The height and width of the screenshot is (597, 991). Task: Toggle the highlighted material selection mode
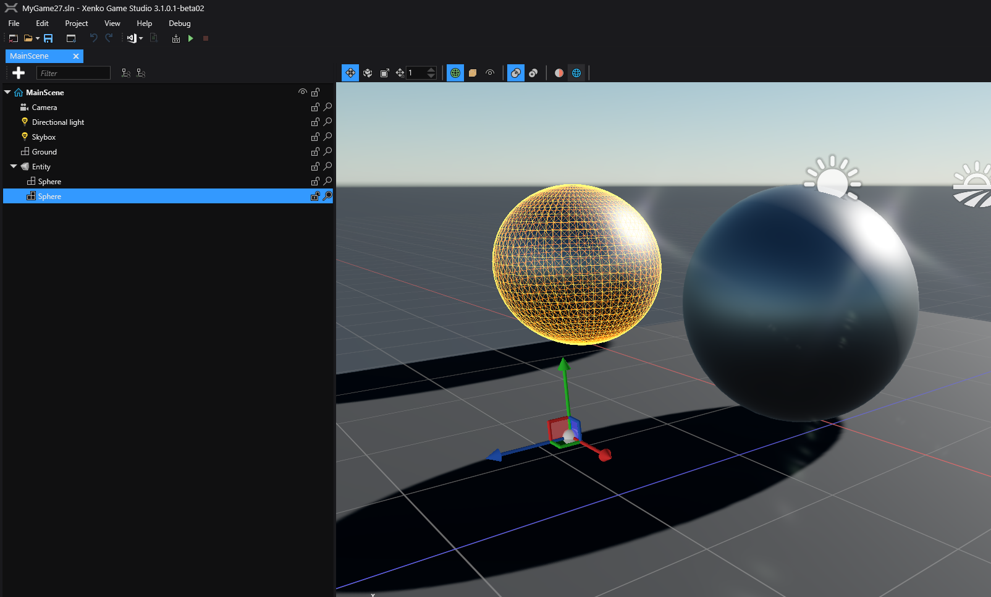tap(516, 73)
